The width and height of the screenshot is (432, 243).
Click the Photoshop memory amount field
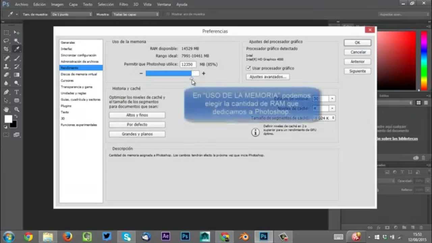[x=188, y=64]
